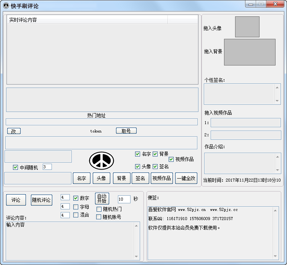Uncheck the 名字 checkbox

[137, 154]
